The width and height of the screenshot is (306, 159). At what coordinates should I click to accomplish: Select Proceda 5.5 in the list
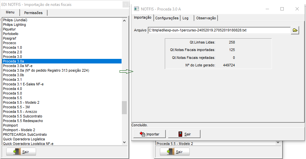click(x=62, y=98)
